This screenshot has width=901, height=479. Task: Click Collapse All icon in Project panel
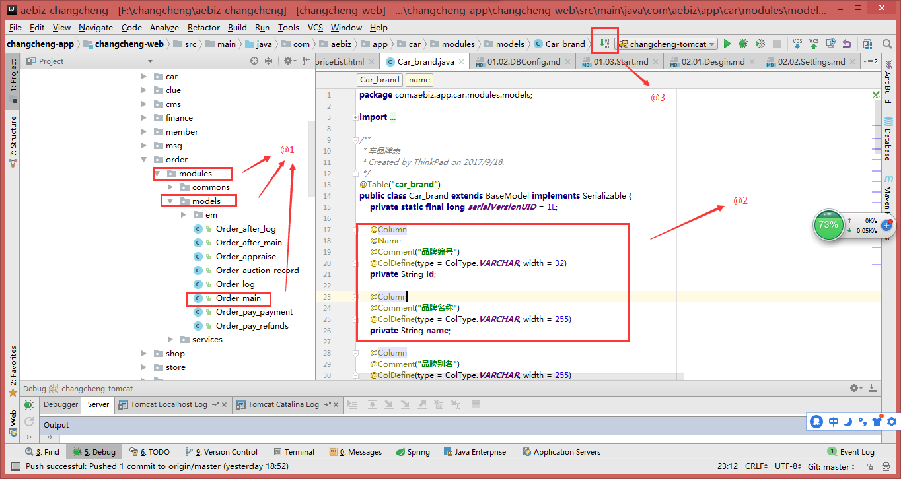[269, 61]
